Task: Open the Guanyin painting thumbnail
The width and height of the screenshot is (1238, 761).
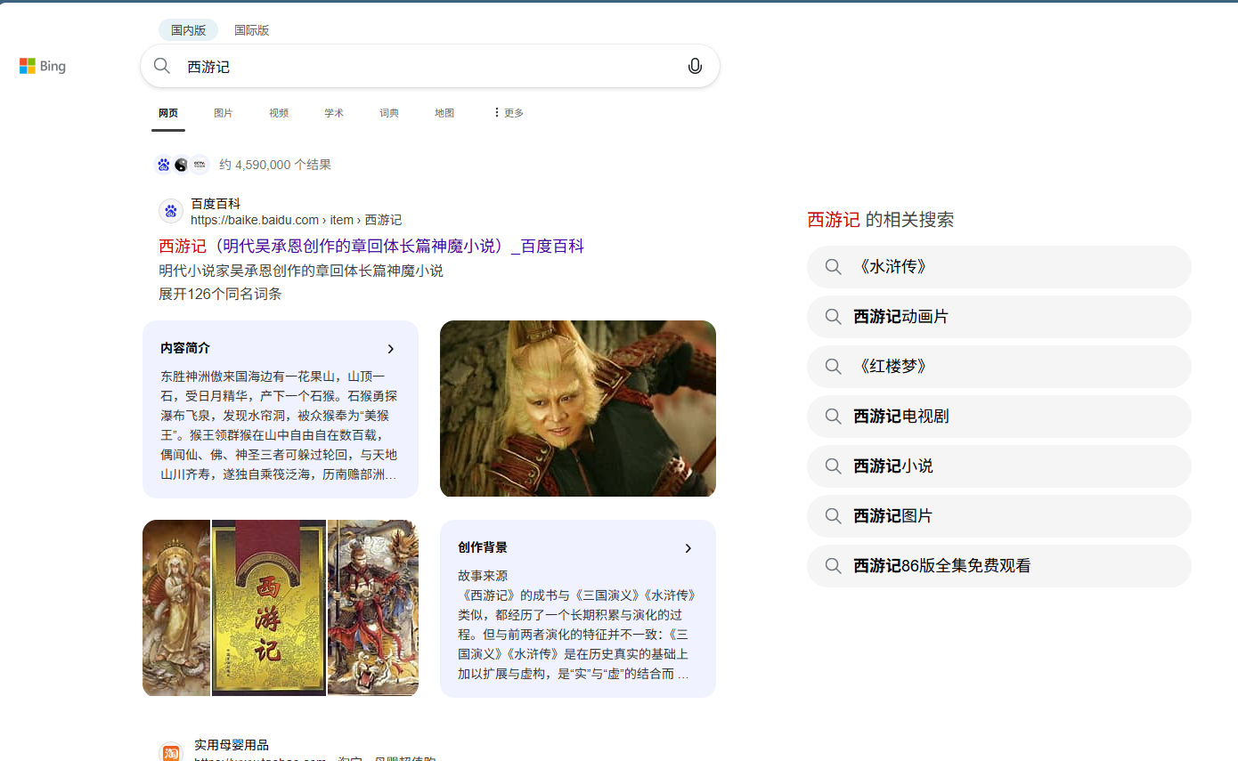Action: 176,608
